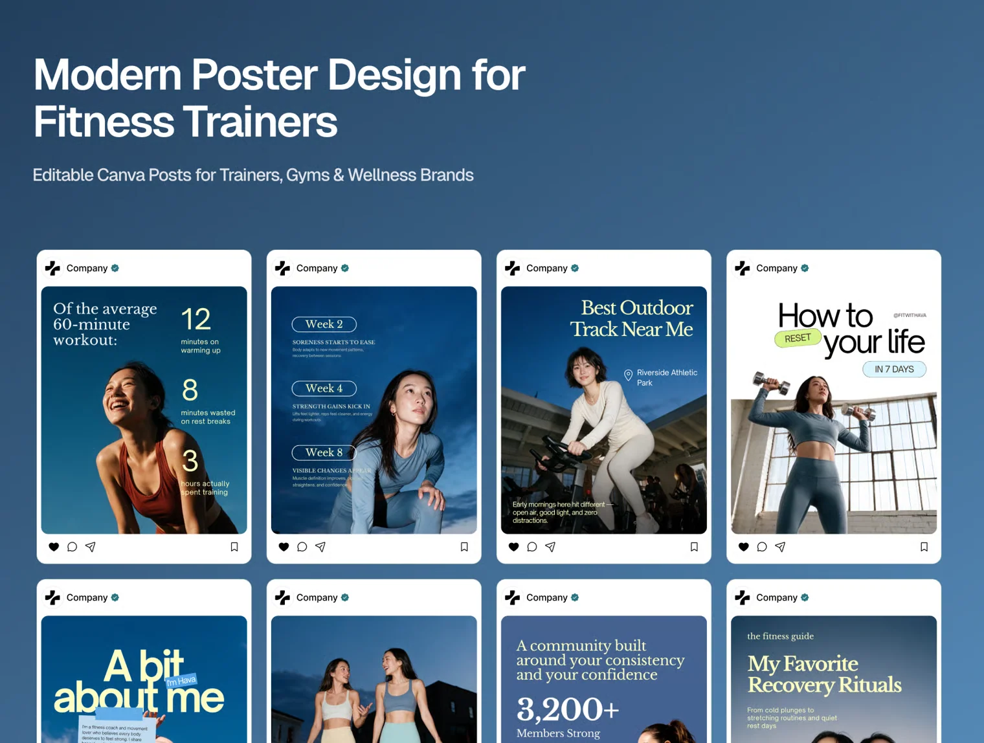Comment on Best Outdoor Track Near Me post

[531, 547]
